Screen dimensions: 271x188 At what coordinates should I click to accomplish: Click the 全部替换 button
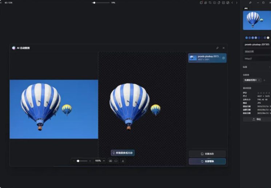click(x=207, y=161)
